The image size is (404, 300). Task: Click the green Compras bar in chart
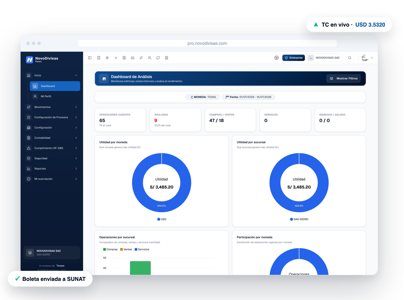140,268
